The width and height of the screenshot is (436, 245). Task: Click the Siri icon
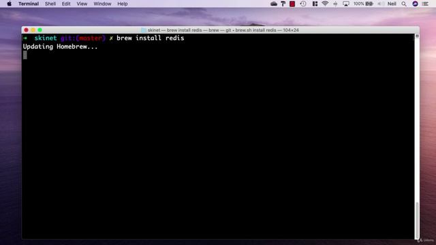[415, 3]
